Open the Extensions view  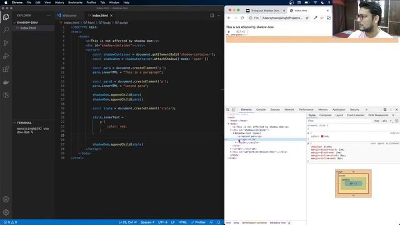coord(6,69)
